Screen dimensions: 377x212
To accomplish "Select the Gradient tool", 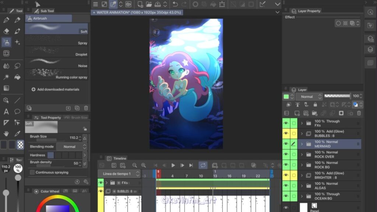I will [x=7, y=88].
